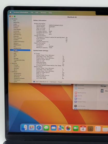Select Memory in the sidebar

pos(16,43)
